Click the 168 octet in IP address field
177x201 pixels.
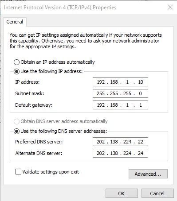point(114,82)
